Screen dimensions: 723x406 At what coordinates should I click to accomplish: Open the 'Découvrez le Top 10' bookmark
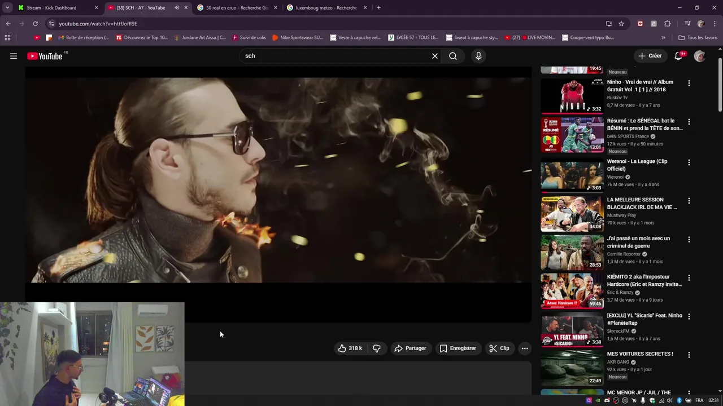(142, 38)
